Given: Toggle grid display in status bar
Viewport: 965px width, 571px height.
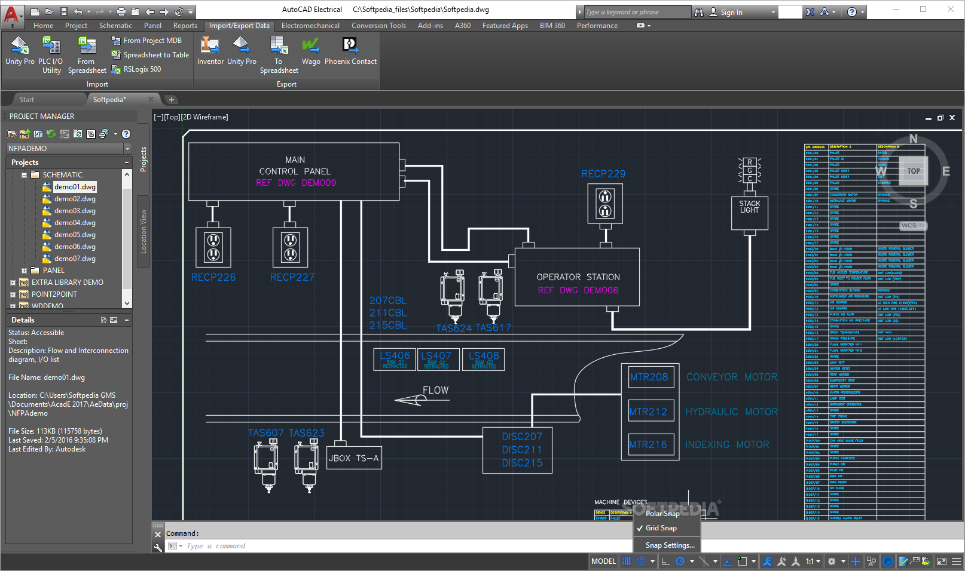Looking at the screenshot, I should [x=627, y=561].
